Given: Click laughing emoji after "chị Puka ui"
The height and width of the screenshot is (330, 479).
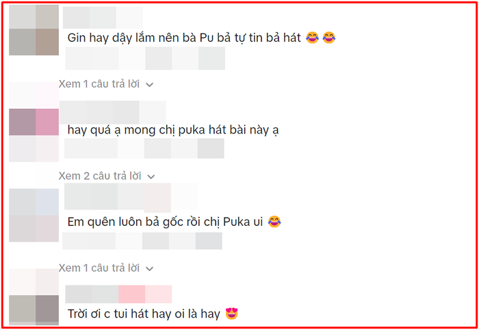Looking at the screenshot, I should pos(274,222).
